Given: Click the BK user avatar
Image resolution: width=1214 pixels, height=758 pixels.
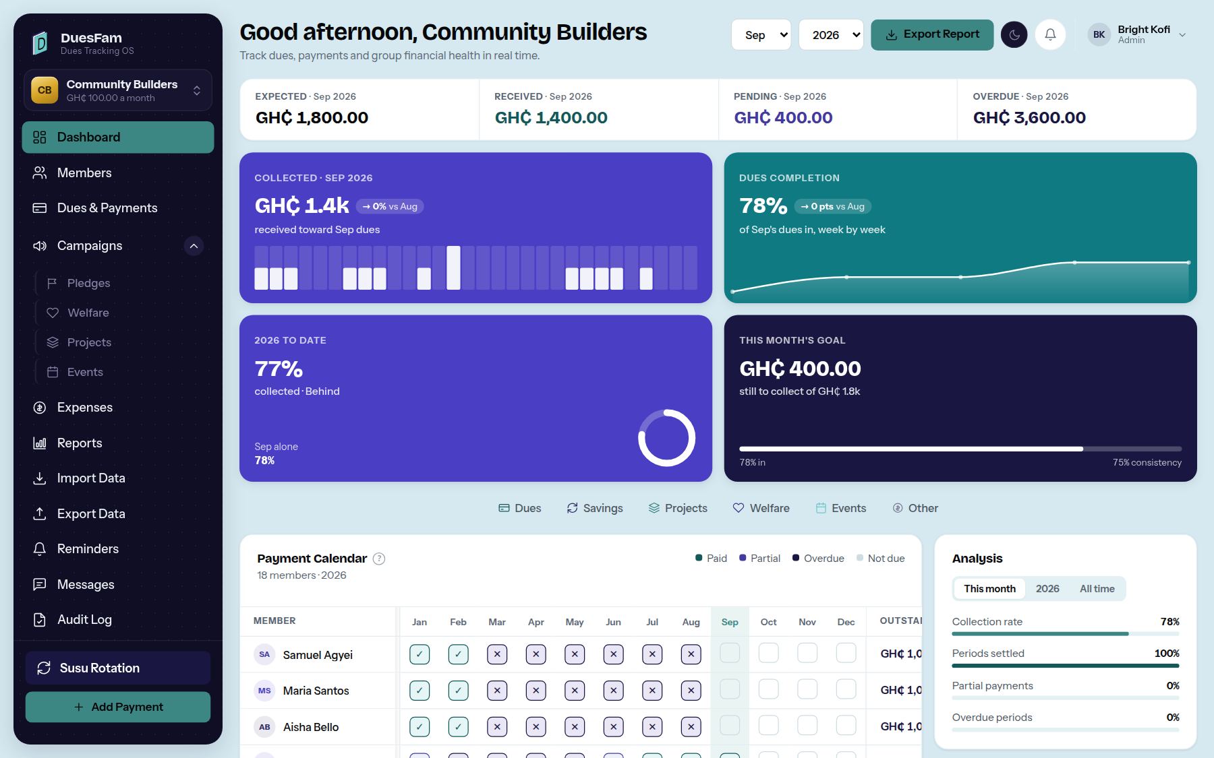Looking at the screenshot, I should [1099, 34].
